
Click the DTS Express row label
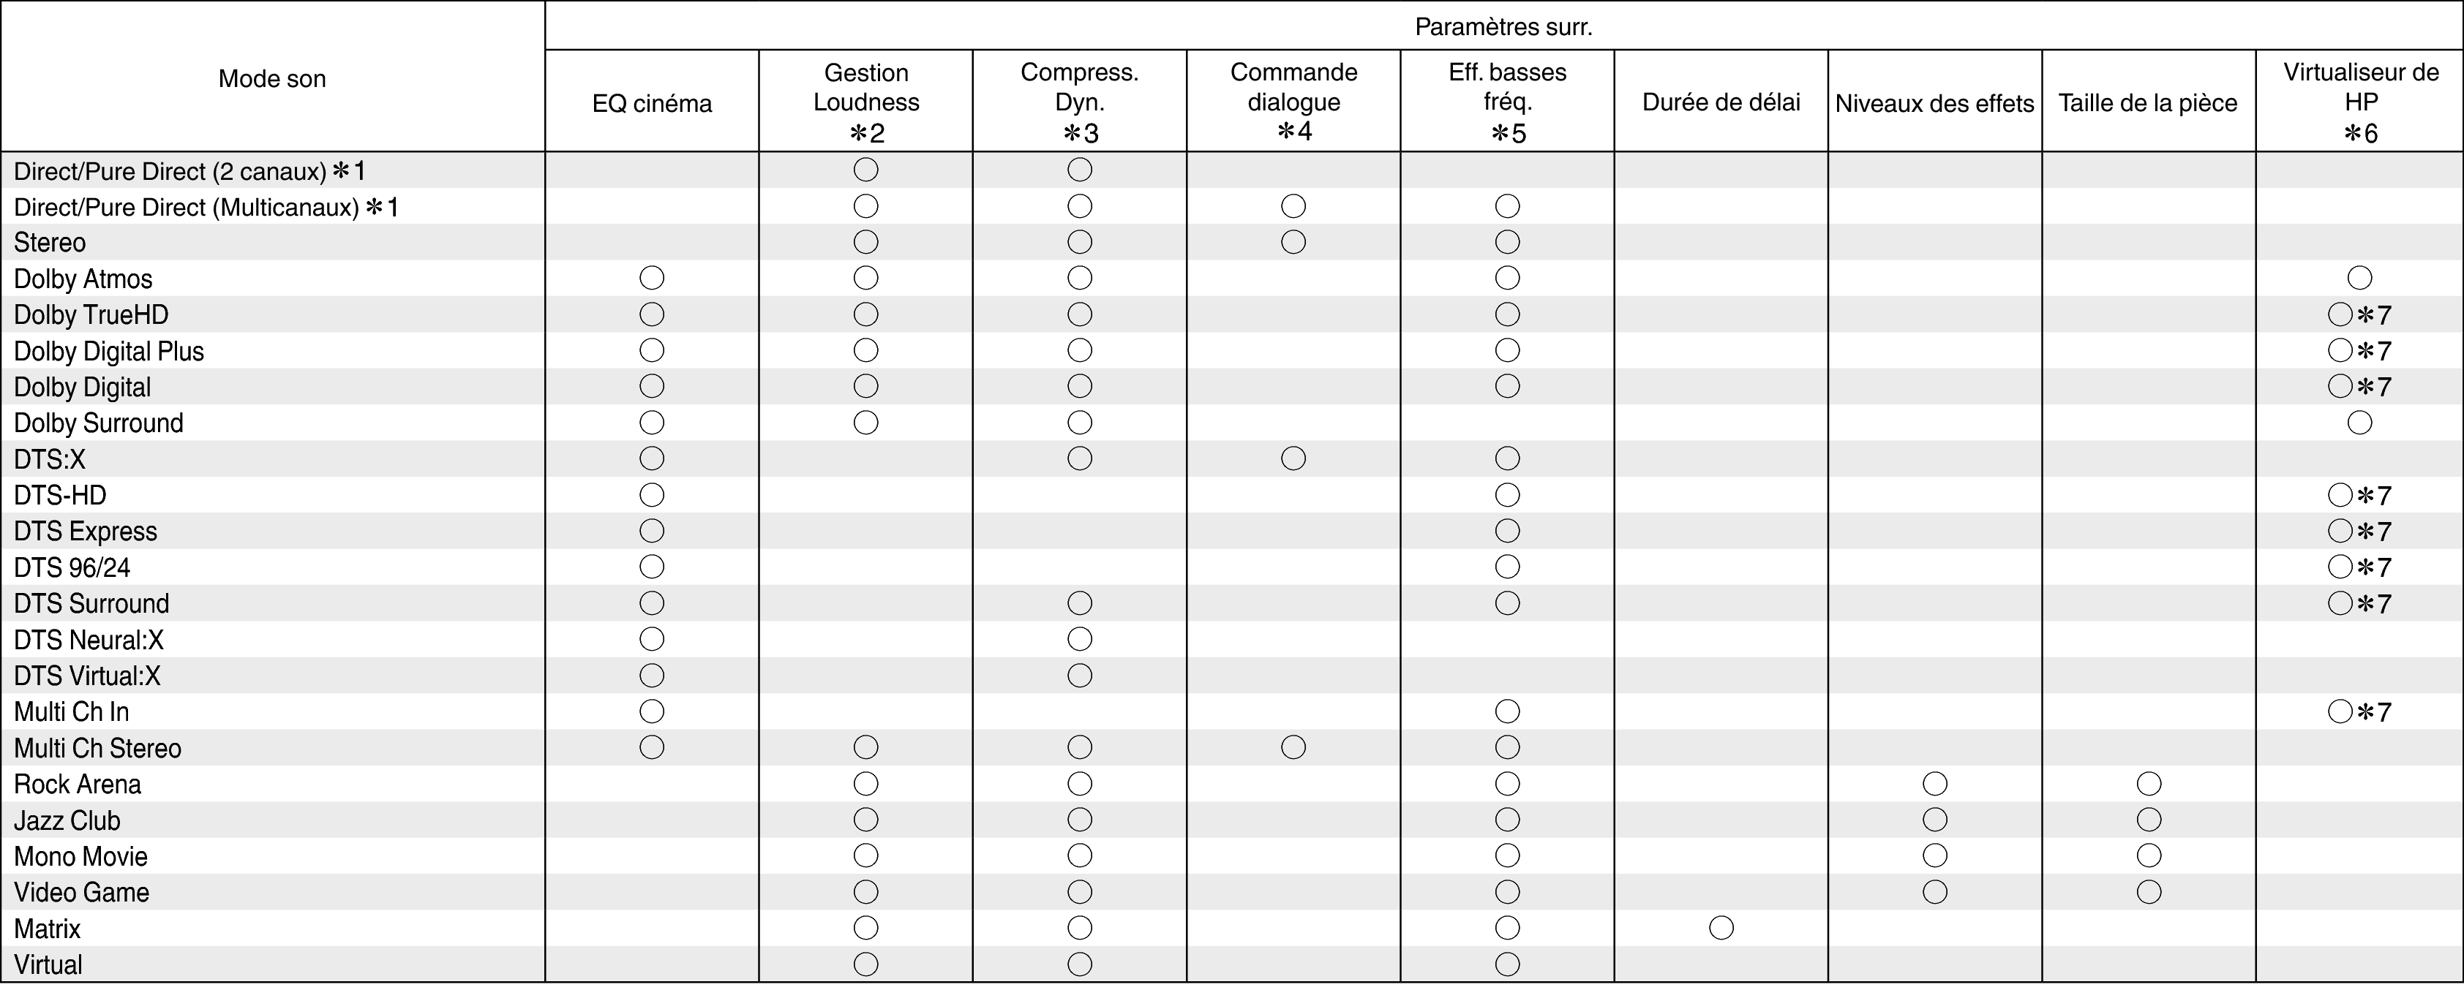point(85,532)
